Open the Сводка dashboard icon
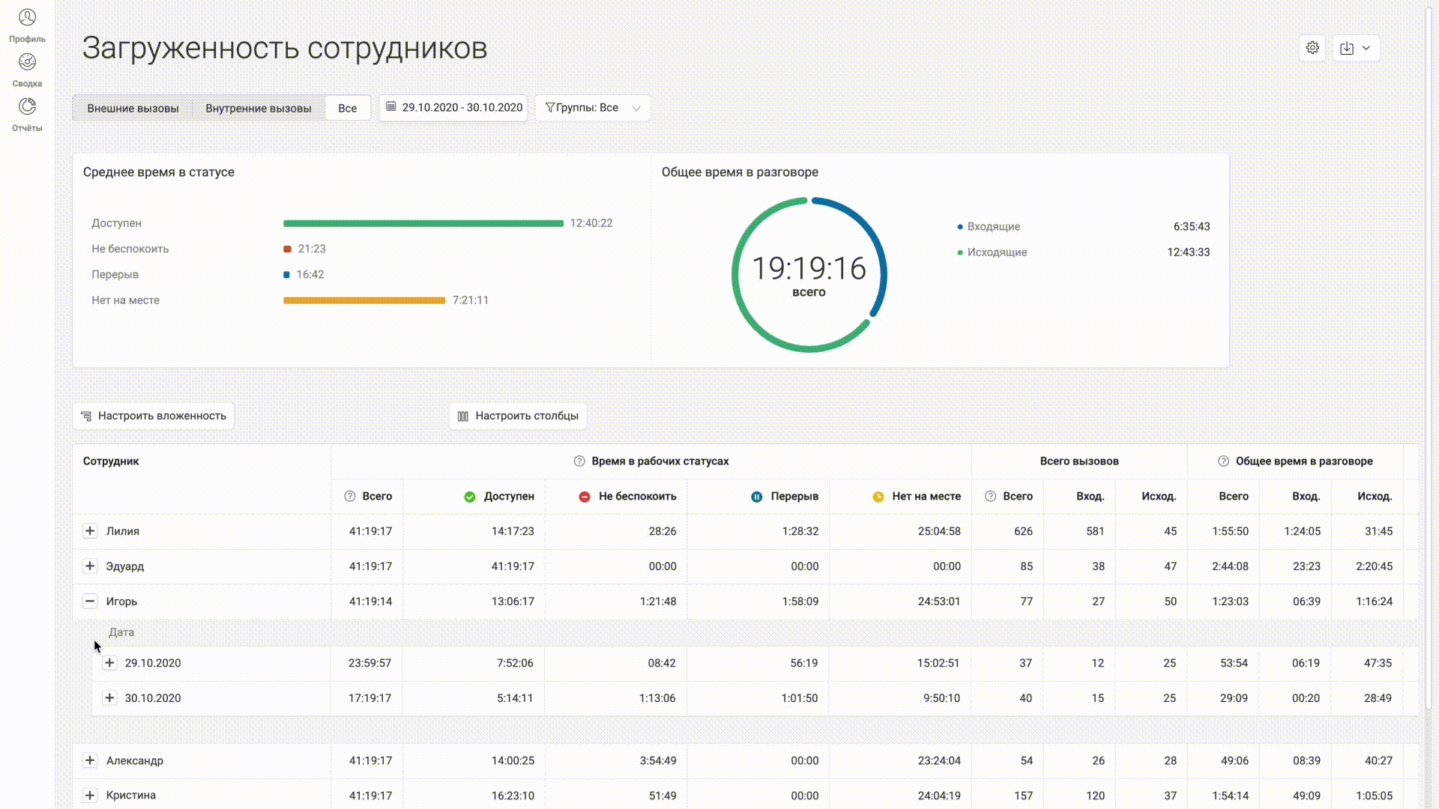 coord(27,63)
